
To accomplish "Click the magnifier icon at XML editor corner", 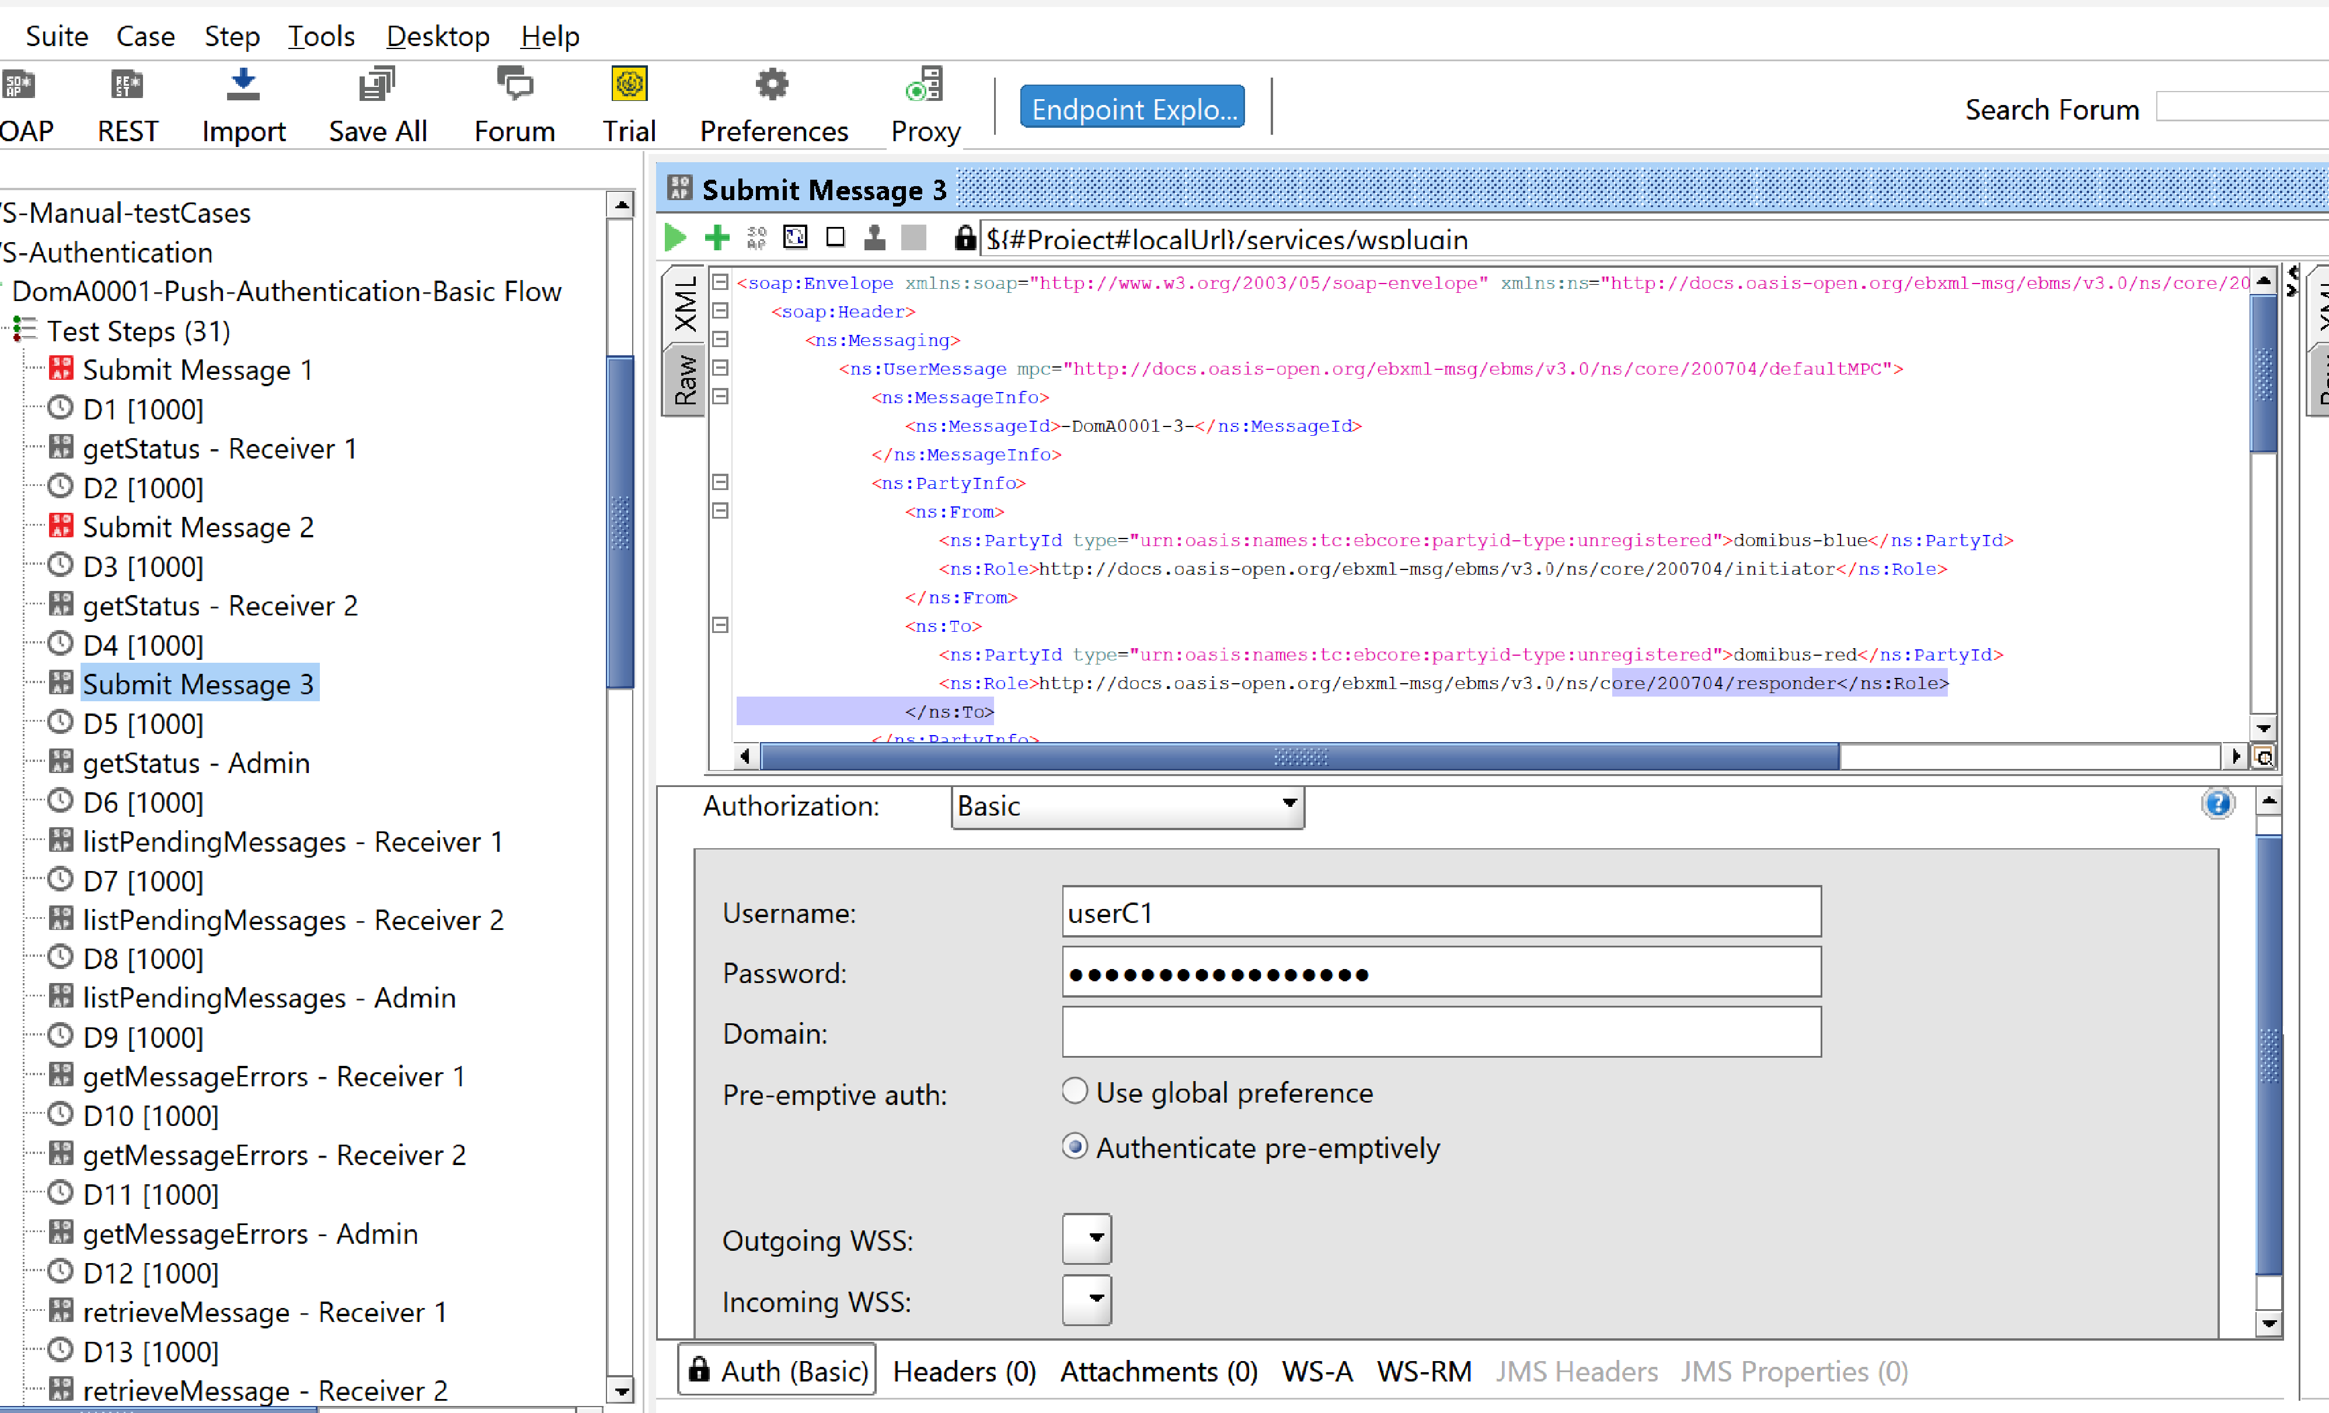I will [2264, 757].
